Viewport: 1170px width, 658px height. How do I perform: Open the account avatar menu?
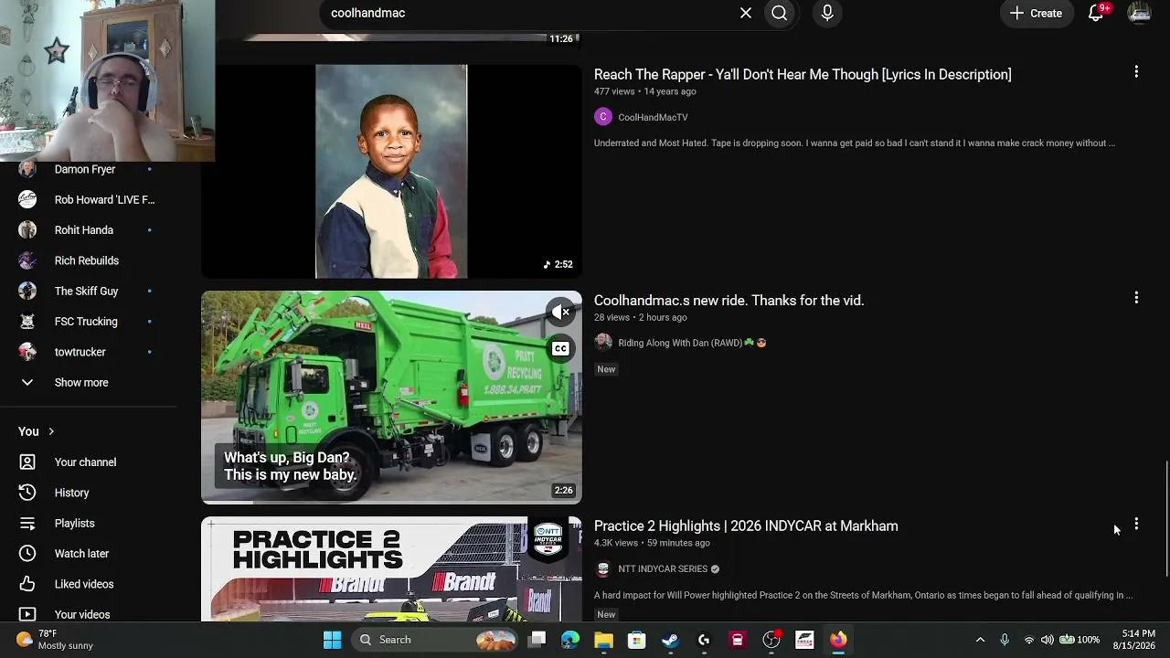pyautogui.click(x=1139, y=13)
